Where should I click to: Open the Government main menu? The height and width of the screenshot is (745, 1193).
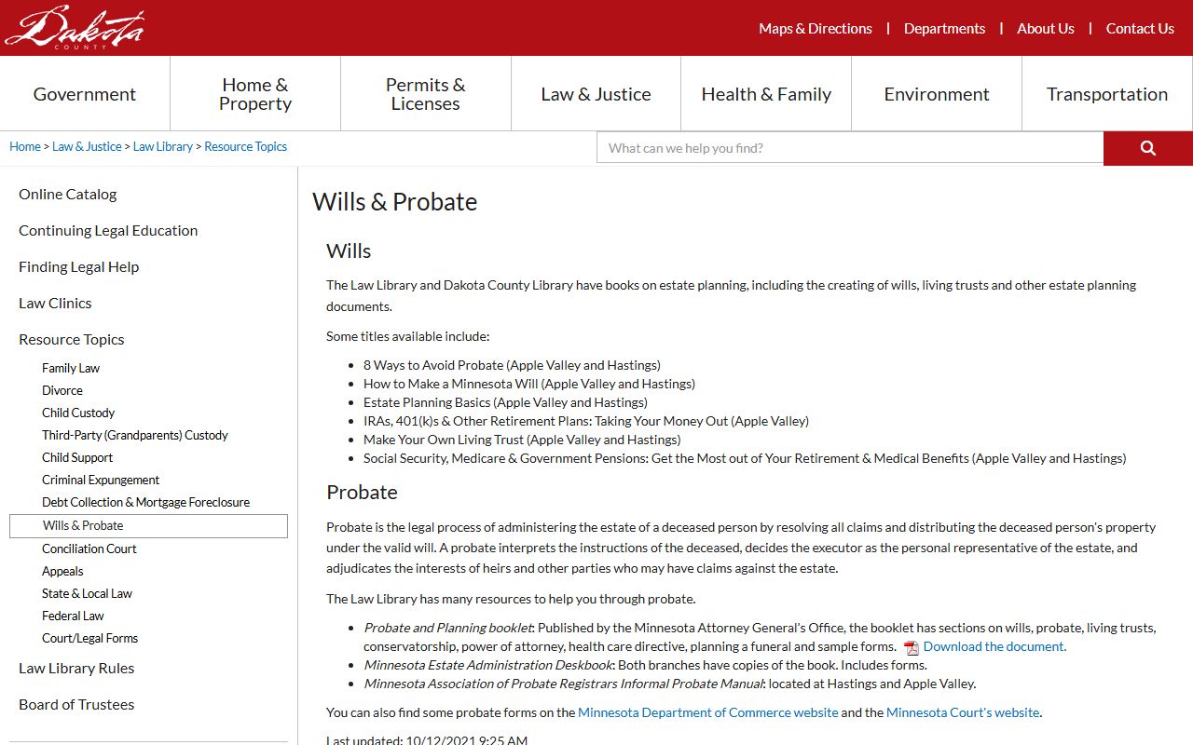pos(85,94)
